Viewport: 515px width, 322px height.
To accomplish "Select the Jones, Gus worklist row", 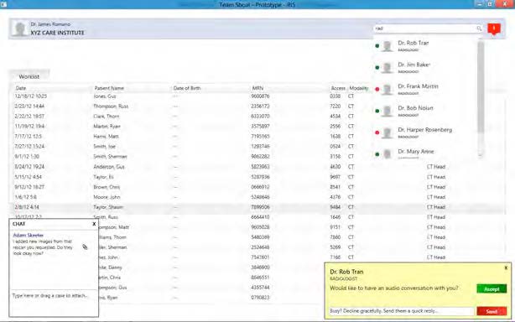I will [x=257, y=96].
